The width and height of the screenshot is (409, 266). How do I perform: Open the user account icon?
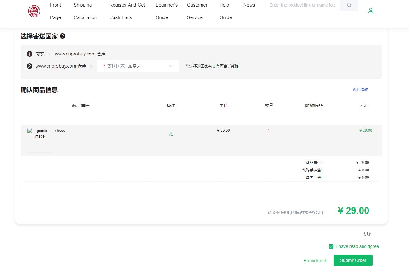[x=371, y=11]
